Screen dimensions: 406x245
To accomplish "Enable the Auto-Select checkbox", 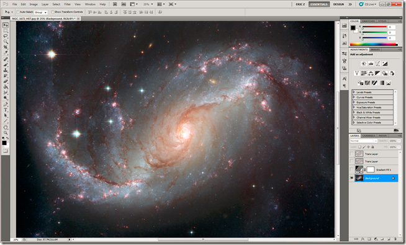I will click(x=18, y=12).
